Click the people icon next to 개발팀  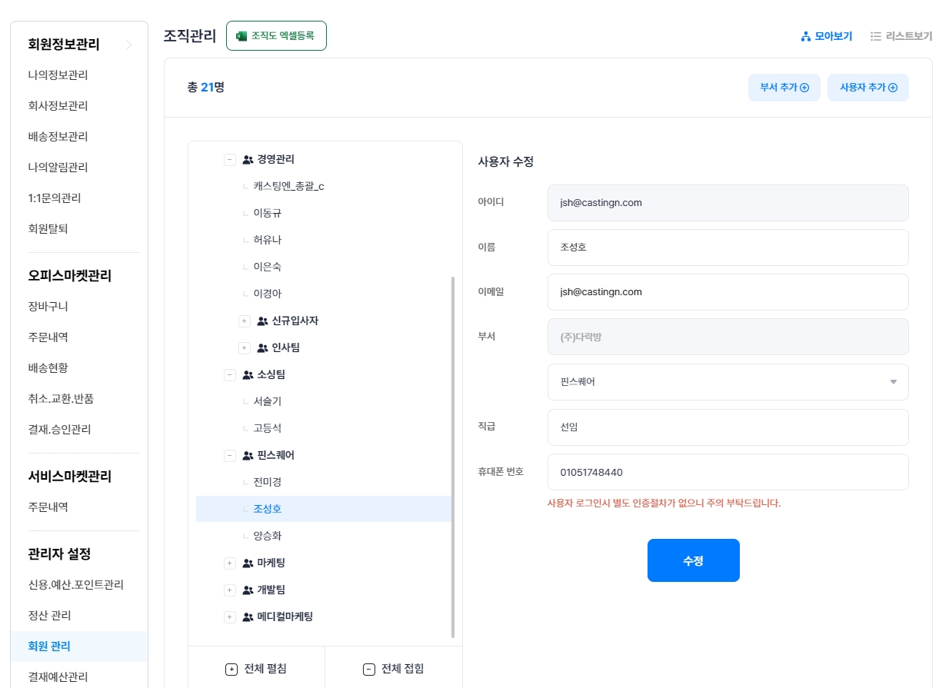click(x=248, y=590)
